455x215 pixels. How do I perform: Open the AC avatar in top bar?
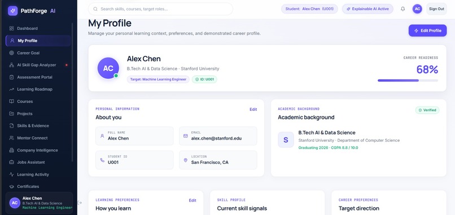point(417,9)
